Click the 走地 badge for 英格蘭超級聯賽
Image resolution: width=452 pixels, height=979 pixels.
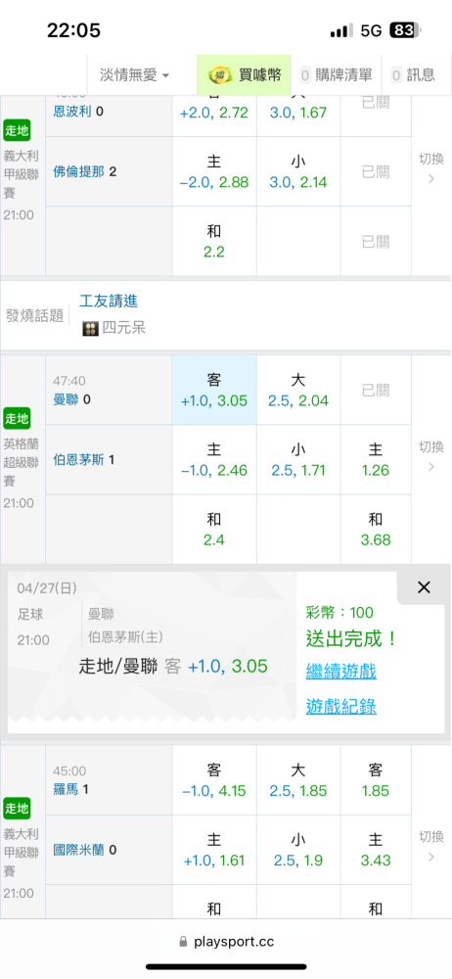17,418
